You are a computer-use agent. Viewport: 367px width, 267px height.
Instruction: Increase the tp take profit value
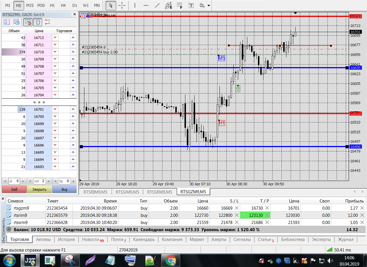(x=74, y=181)
